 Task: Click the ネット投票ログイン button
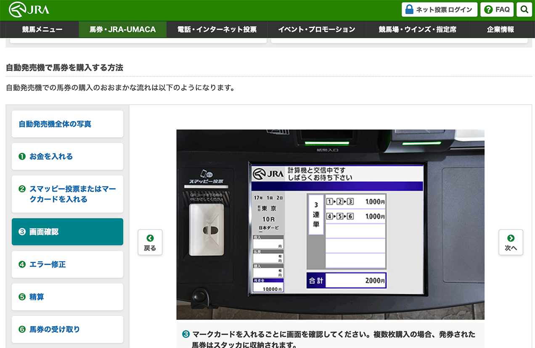pos(439,9)
